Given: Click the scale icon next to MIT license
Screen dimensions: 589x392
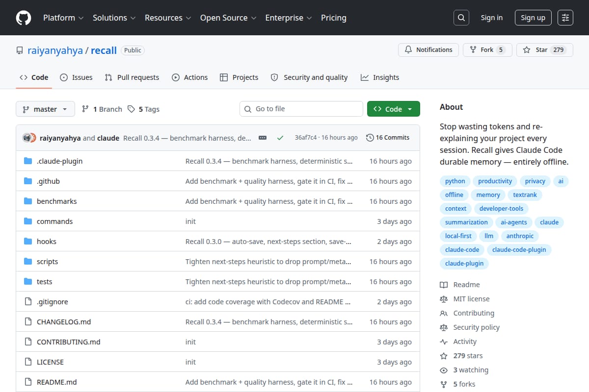Looking at the screenshot, I should (444, 299).
